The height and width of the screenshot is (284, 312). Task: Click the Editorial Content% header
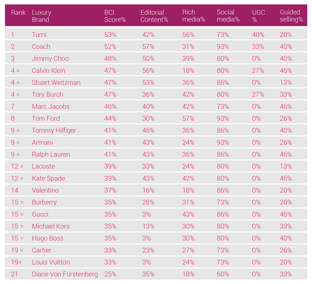(x=154, y=16)
